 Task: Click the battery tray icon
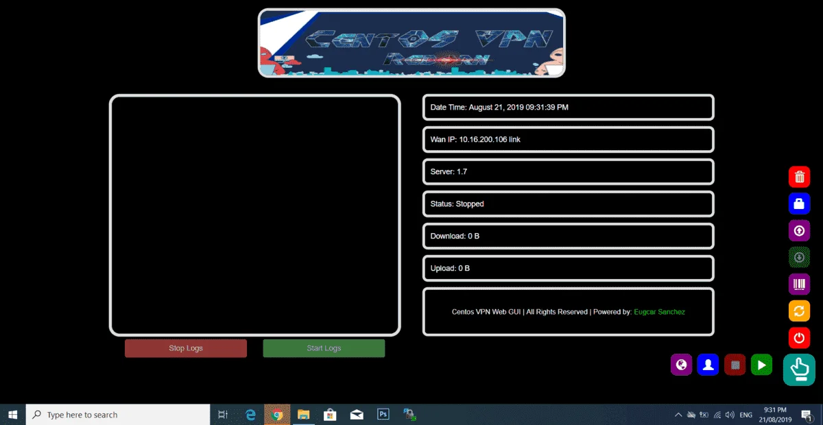[704, 415]
